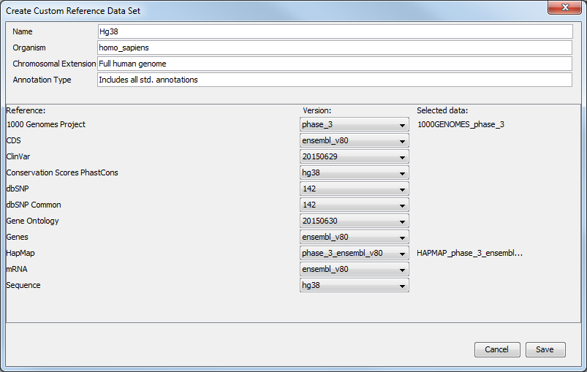Select the 1000GENOMES_phase_3 selected data text

(x=461, y=125)
